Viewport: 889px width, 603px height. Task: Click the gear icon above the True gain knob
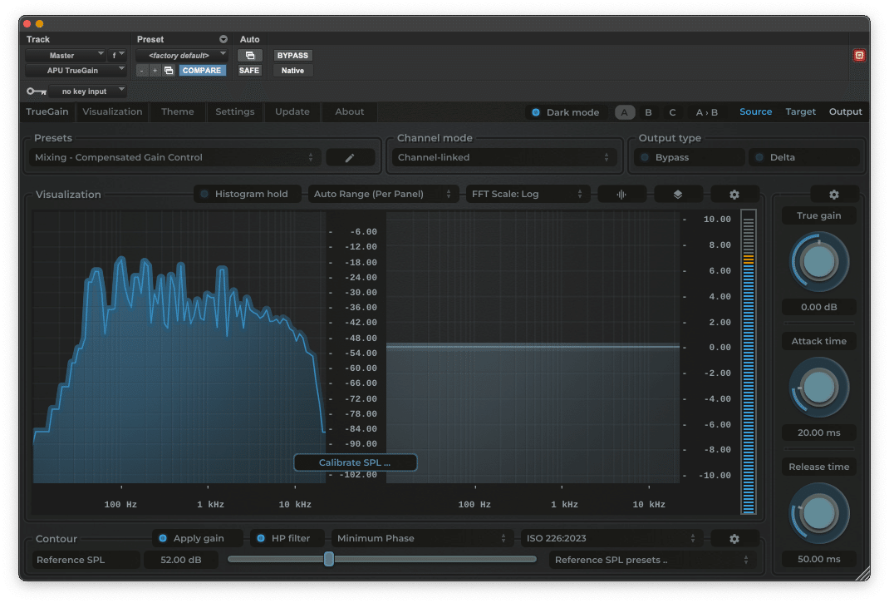(833, 194)
